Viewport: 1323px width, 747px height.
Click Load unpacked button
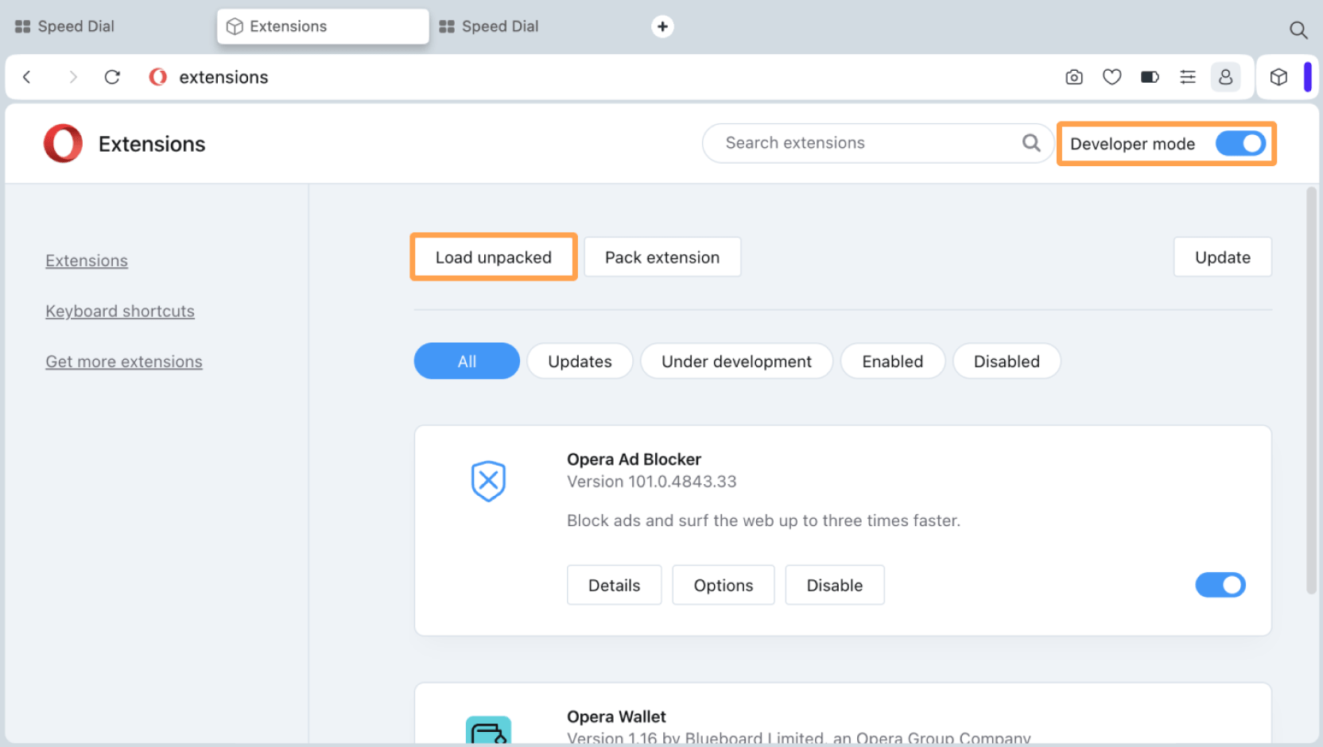coord(494,257)
